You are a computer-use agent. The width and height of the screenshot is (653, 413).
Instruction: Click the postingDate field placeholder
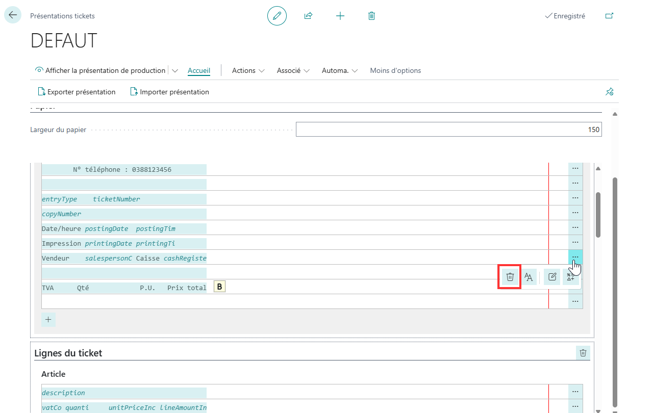point(107,228)
